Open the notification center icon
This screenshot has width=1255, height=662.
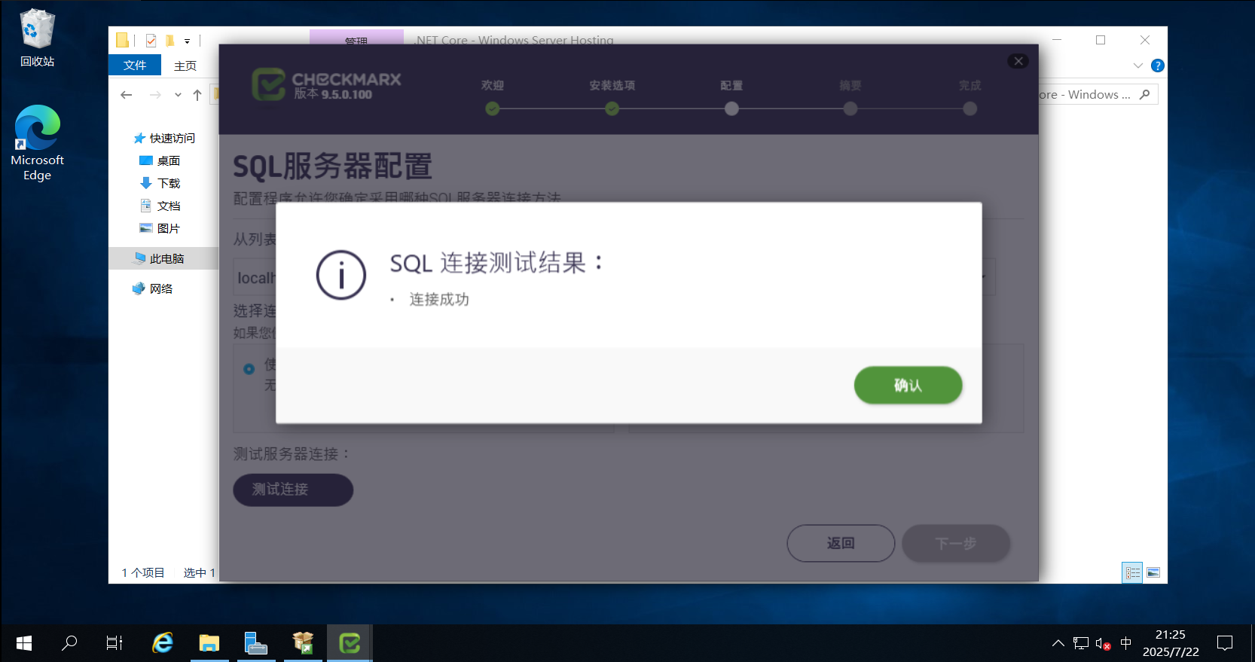(1225, 643)
